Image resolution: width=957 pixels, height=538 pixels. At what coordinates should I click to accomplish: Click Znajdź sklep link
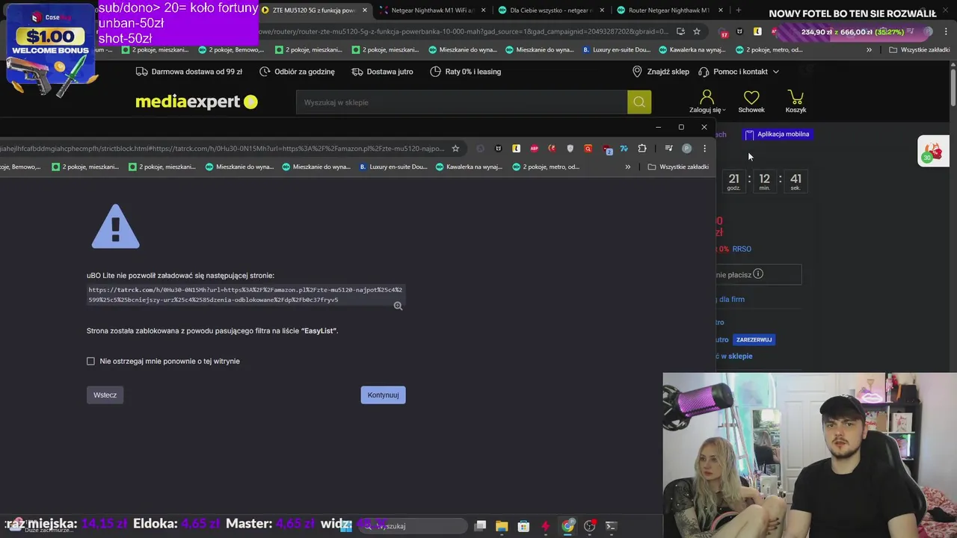point(660,72)
